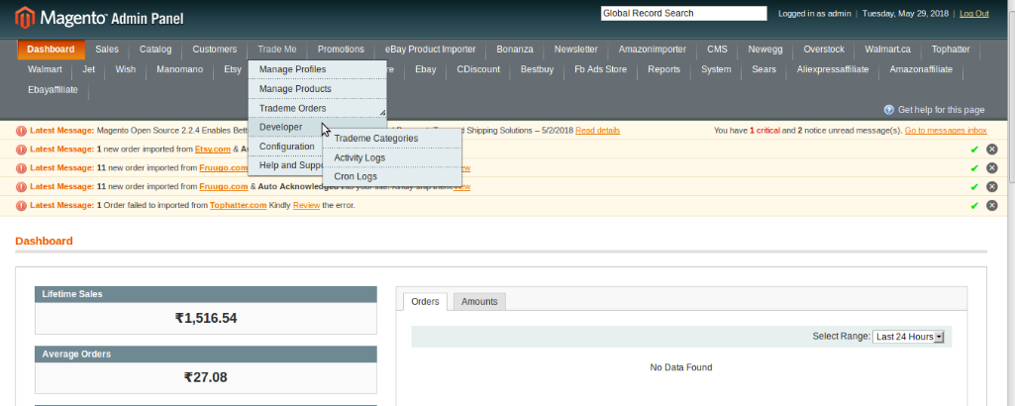Image resolution: width=1015 pixels, height=406 pixels.
Task: Go to messages inbox link
Action: click(946, 130)
